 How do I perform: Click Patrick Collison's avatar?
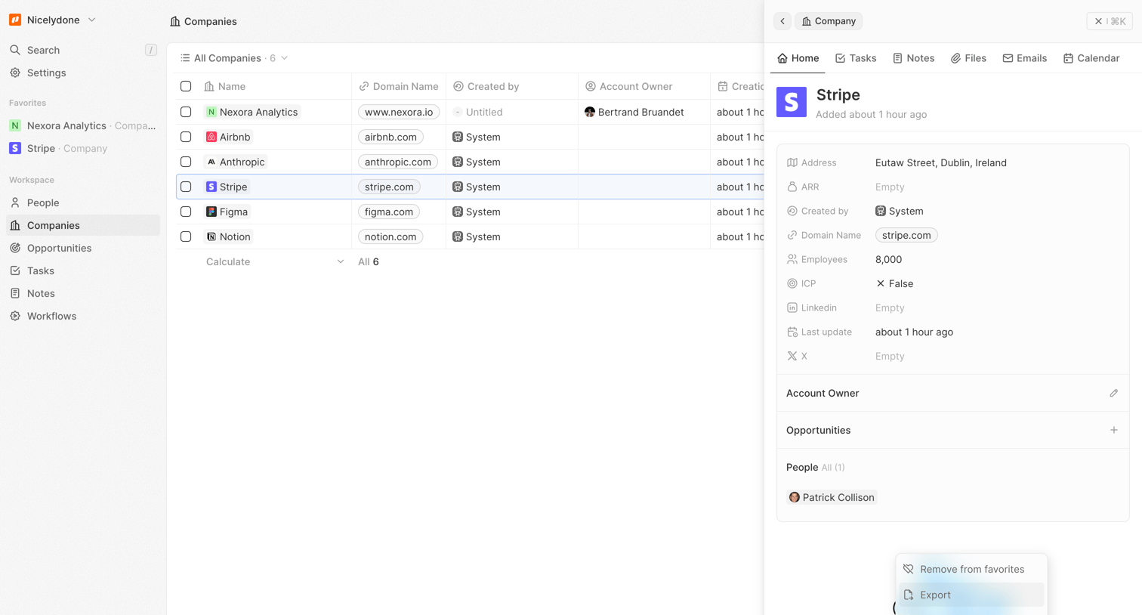point(795,497)
